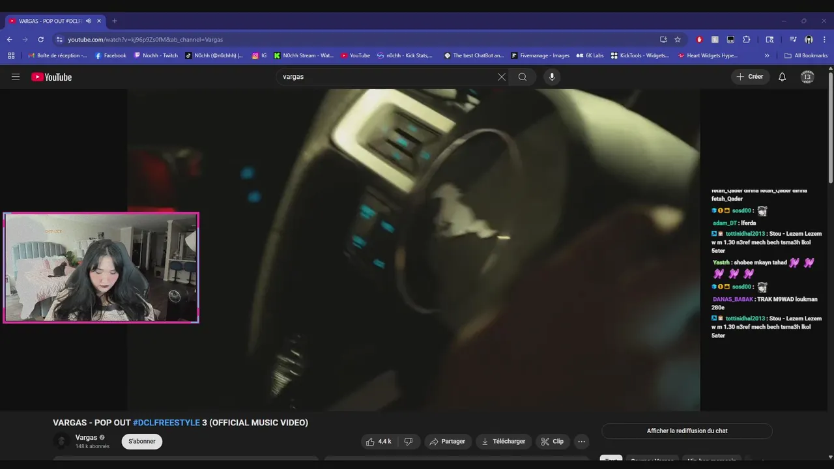The width and height of the screenshot is (834, 469).
Task: Open the Nochh - Twitch bookmark
Action: click(x=156, y=55)
